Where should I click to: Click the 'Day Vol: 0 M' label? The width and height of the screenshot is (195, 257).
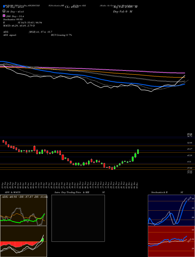click(122, 11)
